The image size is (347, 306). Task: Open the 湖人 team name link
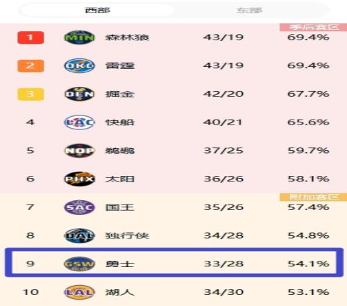click(x=120, y=292)
